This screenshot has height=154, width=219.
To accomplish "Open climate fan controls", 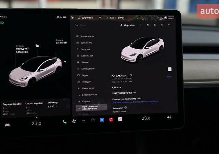I will [74, 121].
